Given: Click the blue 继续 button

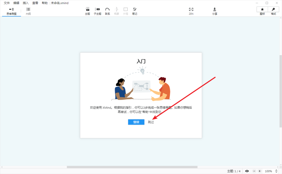Looking at the screenshot, I should 136,122.
